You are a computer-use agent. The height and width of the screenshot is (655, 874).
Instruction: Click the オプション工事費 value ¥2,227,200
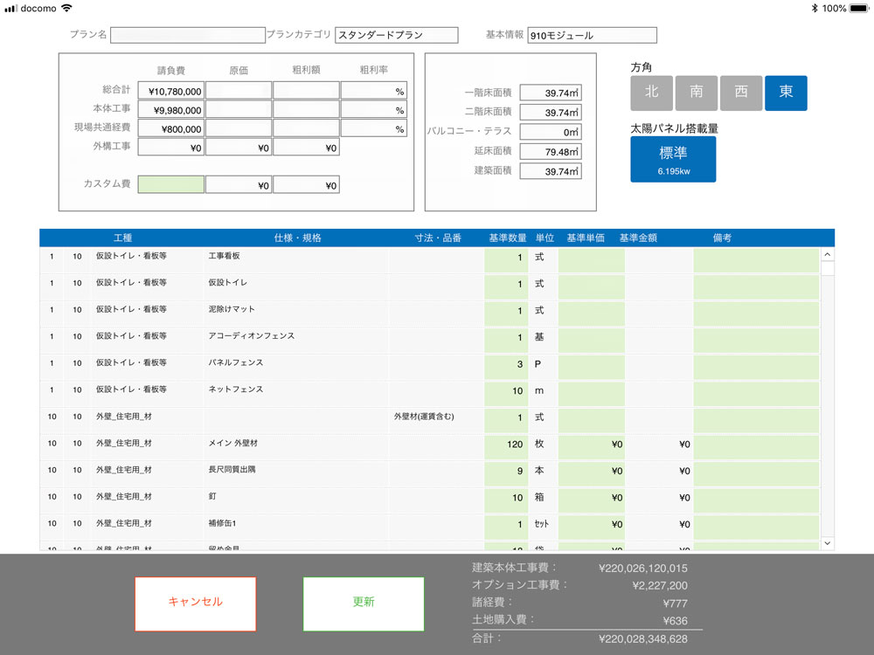(660, 585)
